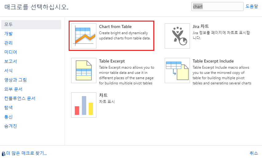This screenshot has height=158, width=262.
Task: Click the Jira 차트 title text
Action: [201, 26]
